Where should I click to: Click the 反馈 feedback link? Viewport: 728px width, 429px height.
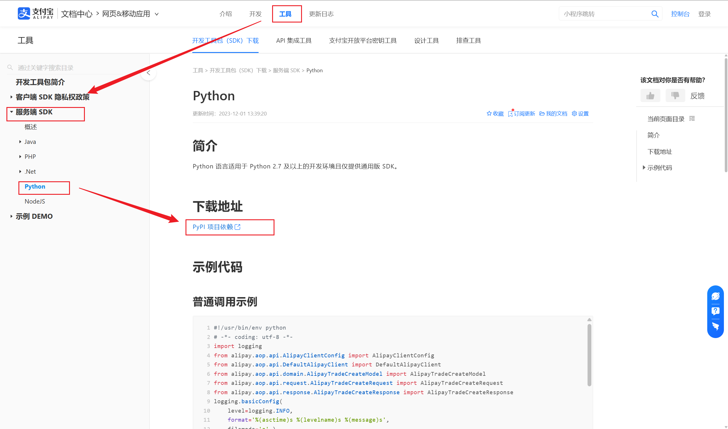coord(698,96)
